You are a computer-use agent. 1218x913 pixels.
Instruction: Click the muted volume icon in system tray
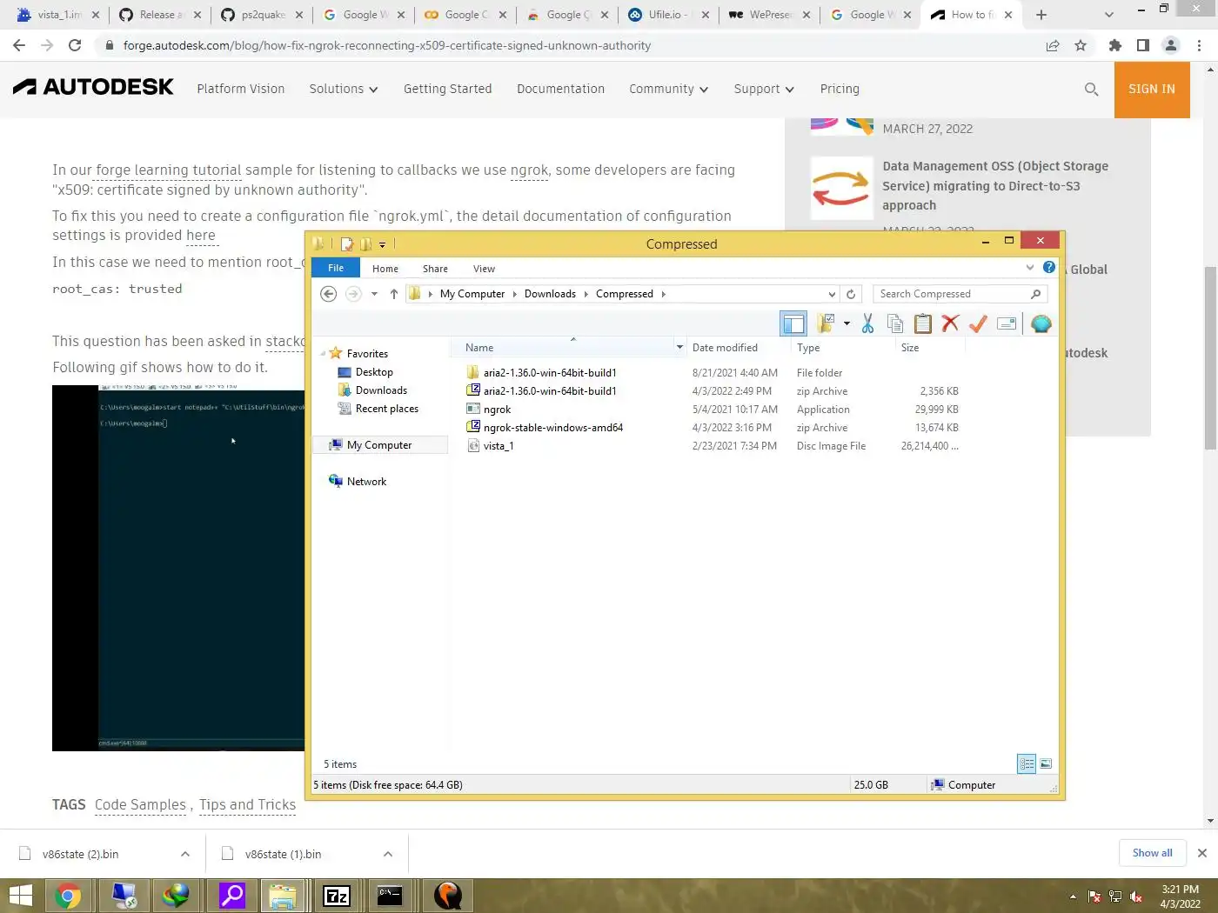point(1136,896)
